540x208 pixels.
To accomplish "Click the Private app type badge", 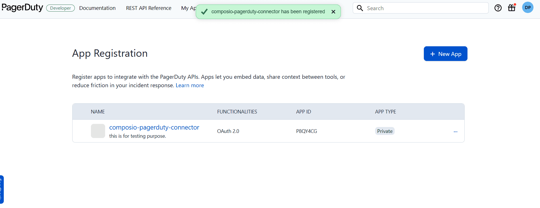I will coord(385,131).
